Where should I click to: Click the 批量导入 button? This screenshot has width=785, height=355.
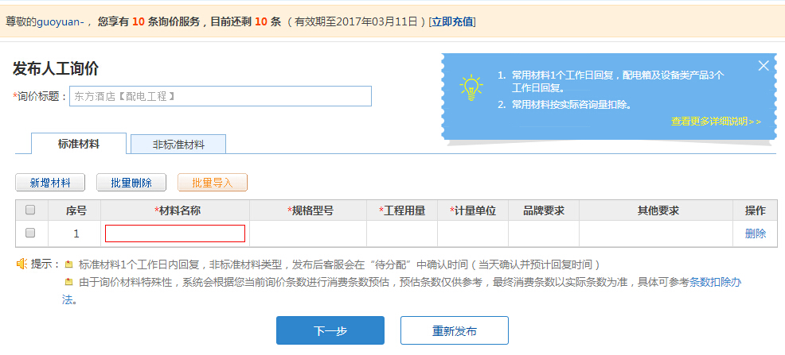tap(213, 183)
